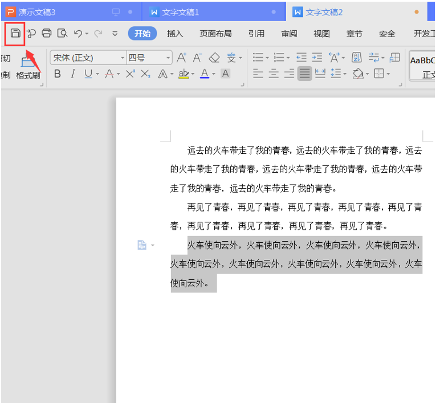The height and width of the screenshot is (403, 436).
Task: Open the font color dropdown arrow
Action: tap(214, 74)
